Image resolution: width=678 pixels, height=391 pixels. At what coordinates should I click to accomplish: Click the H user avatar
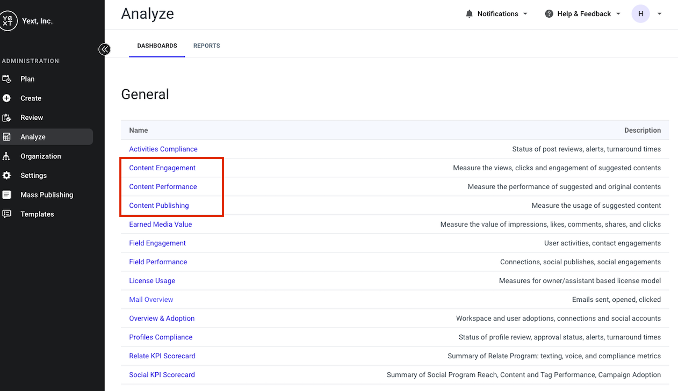click(x=641, y=14)
